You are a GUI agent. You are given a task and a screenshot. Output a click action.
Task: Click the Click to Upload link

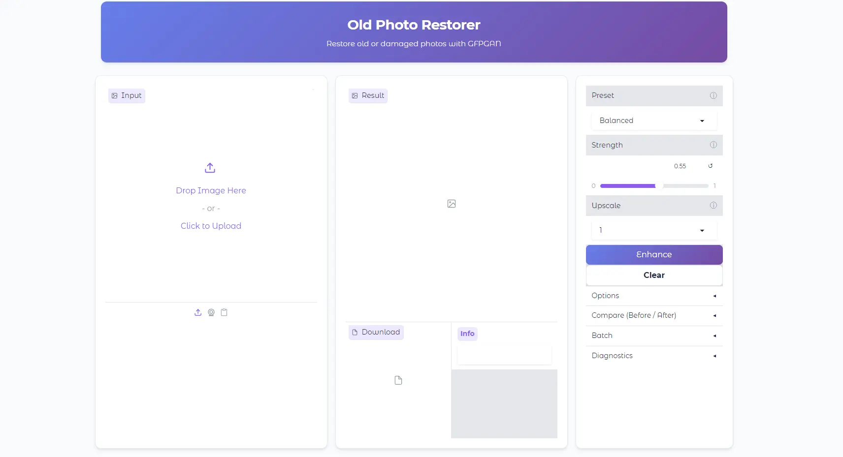pos(211,226)
